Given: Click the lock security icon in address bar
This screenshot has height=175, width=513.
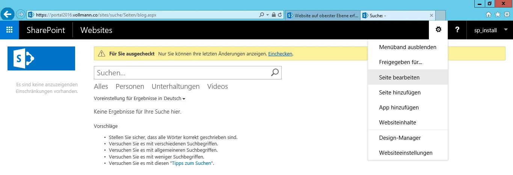Looking at the screenshot, I should pos(274,15).
